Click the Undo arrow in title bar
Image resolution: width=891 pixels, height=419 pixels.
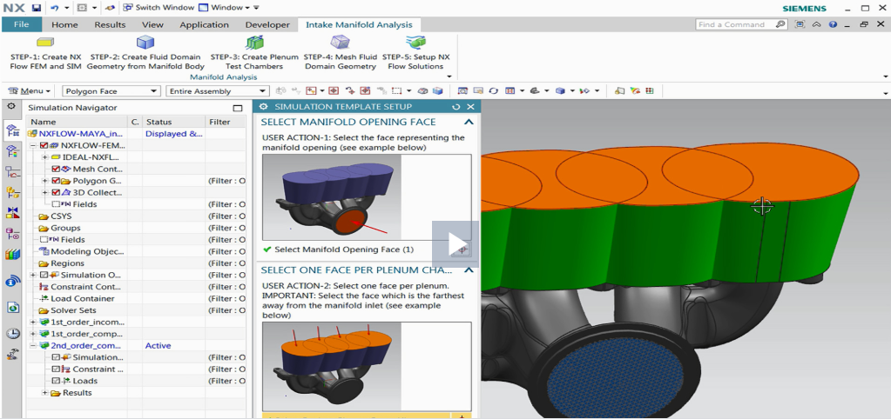click(x=54, y=8)
